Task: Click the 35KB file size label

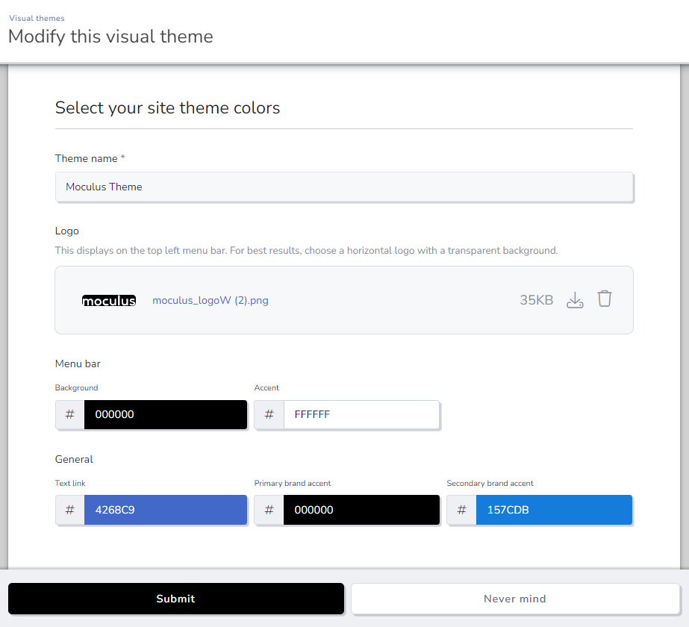Action: (x=537, y=300)
